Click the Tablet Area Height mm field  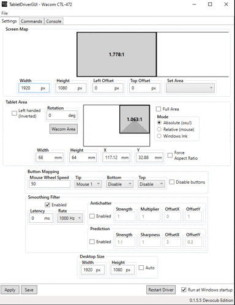click(83, 157)
